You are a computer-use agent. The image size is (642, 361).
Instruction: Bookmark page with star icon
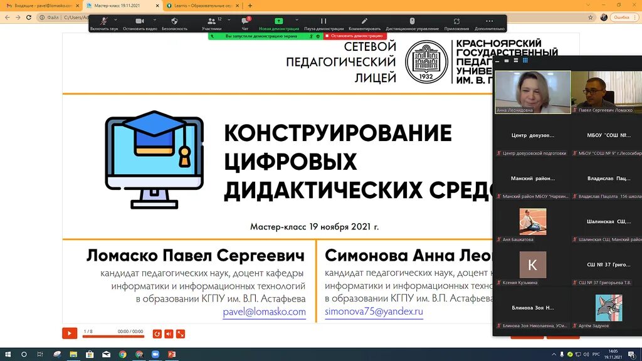[591, 17]
